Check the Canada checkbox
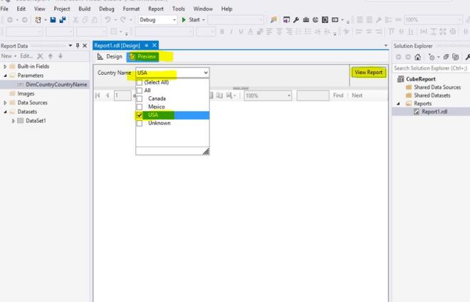Image resolution: width=470 pixels, height=302 pixels. [140, 98]
